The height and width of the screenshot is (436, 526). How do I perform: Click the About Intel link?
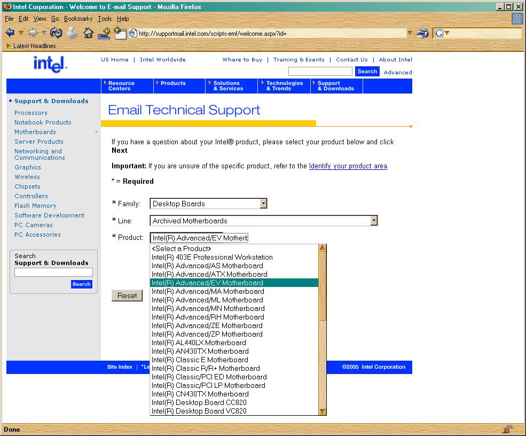point(396,59)
